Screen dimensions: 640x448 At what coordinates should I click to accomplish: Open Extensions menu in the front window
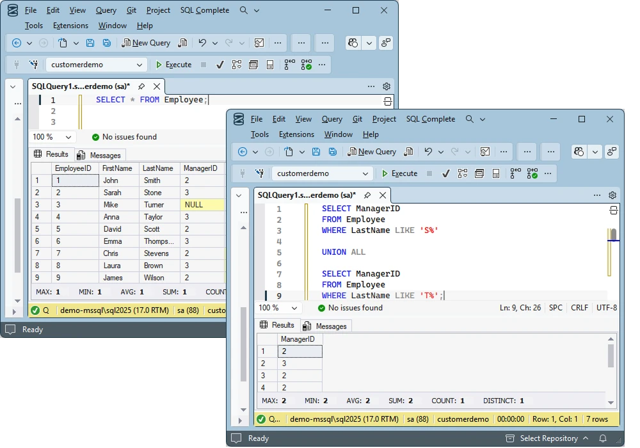coord(296,134)
